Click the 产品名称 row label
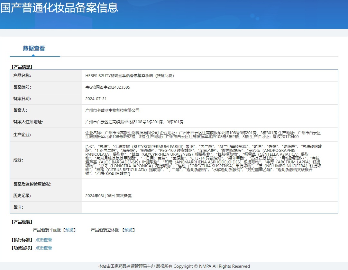The image size is (348, 270). [22, 76]
